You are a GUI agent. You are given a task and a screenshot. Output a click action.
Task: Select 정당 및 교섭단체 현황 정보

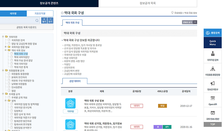[24, 43]
